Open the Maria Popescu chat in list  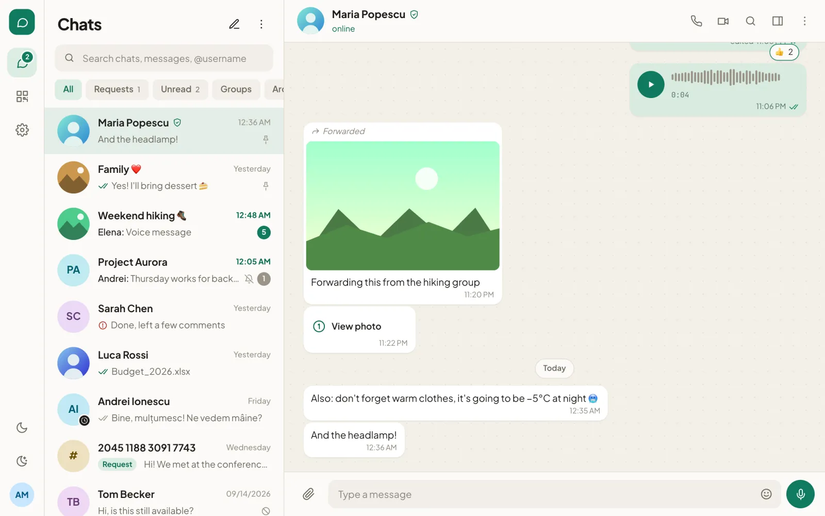[x=164, y=131]
